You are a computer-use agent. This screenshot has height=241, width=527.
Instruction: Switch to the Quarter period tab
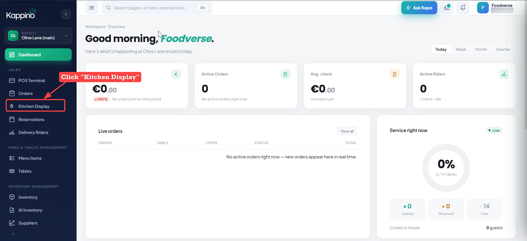[x=503, y=49]
